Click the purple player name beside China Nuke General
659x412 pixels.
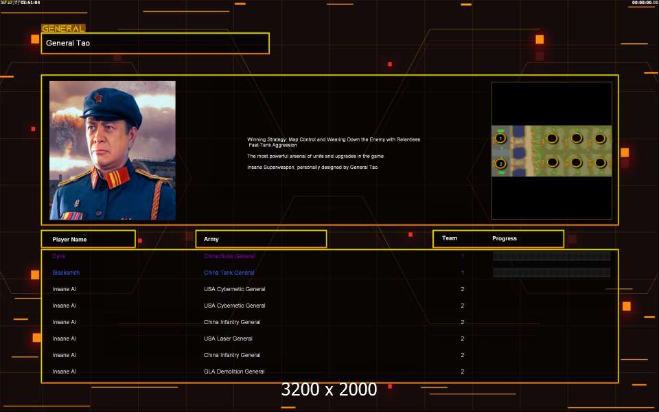tap(59, 256)
